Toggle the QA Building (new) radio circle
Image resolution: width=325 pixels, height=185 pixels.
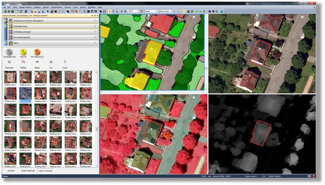pos(5,26)
